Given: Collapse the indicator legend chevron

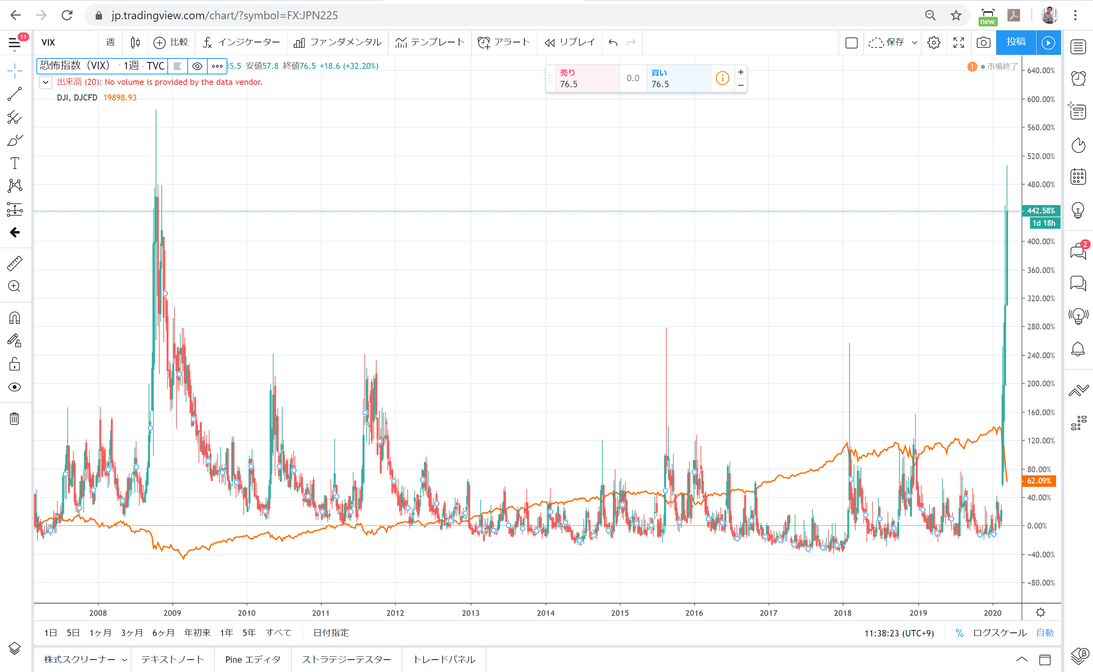Looking at the screenshot, I should pos(46,82).
